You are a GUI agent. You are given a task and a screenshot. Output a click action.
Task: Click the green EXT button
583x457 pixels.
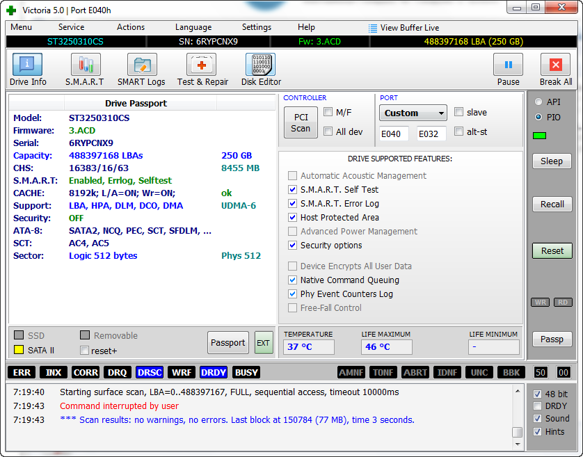pos(263,342)
